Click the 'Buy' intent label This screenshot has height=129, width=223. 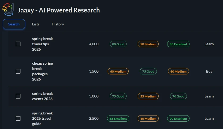click(209, 71)
